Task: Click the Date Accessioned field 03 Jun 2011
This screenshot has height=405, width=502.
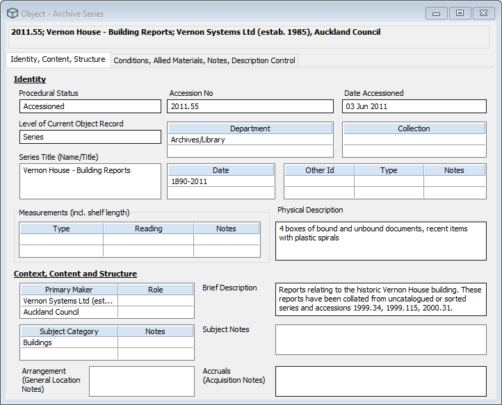Action: pos(414,106)
